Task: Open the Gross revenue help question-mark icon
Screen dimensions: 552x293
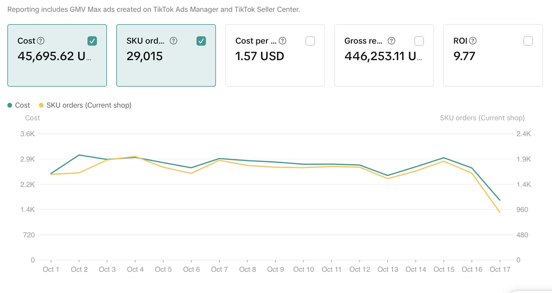Action: point(391,41)
